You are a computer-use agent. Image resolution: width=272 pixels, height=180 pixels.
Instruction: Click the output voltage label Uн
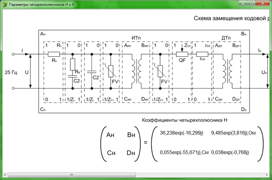click(264, 72)
